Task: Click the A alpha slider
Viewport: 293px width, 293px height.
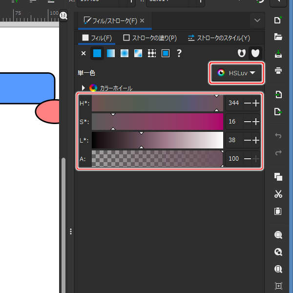Action: coord(157,159)
